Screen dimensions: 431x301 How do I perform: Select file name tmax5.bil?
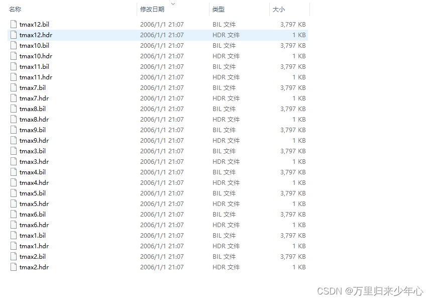click(33, 193)
